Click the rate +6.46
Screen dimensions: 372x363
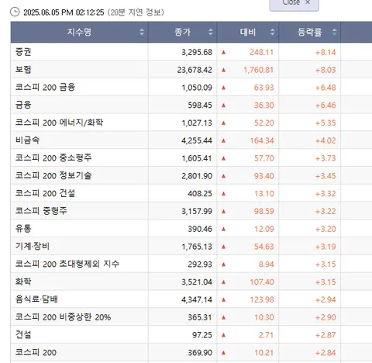click(325, 105)
